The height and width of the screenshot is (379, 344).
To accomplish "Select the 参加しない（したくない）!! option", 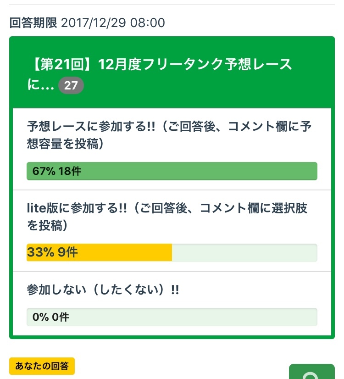I will tap(103, 290).
